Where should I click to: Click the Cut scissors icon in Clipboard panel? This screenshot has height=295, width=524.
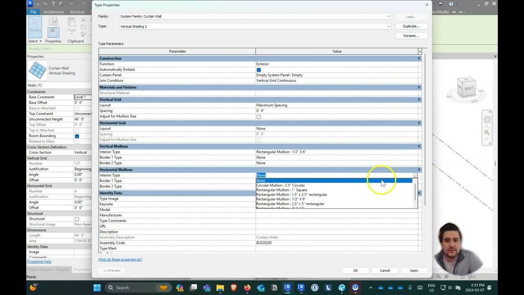(x=84, y=20)
